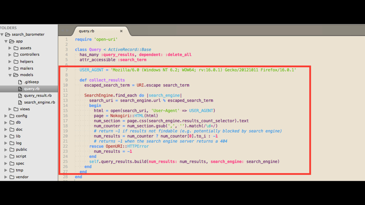Place cursor on 'Nokogiri::HTML(html)' text
Viewport: 365px width, 205px height.
click(134, 116)
